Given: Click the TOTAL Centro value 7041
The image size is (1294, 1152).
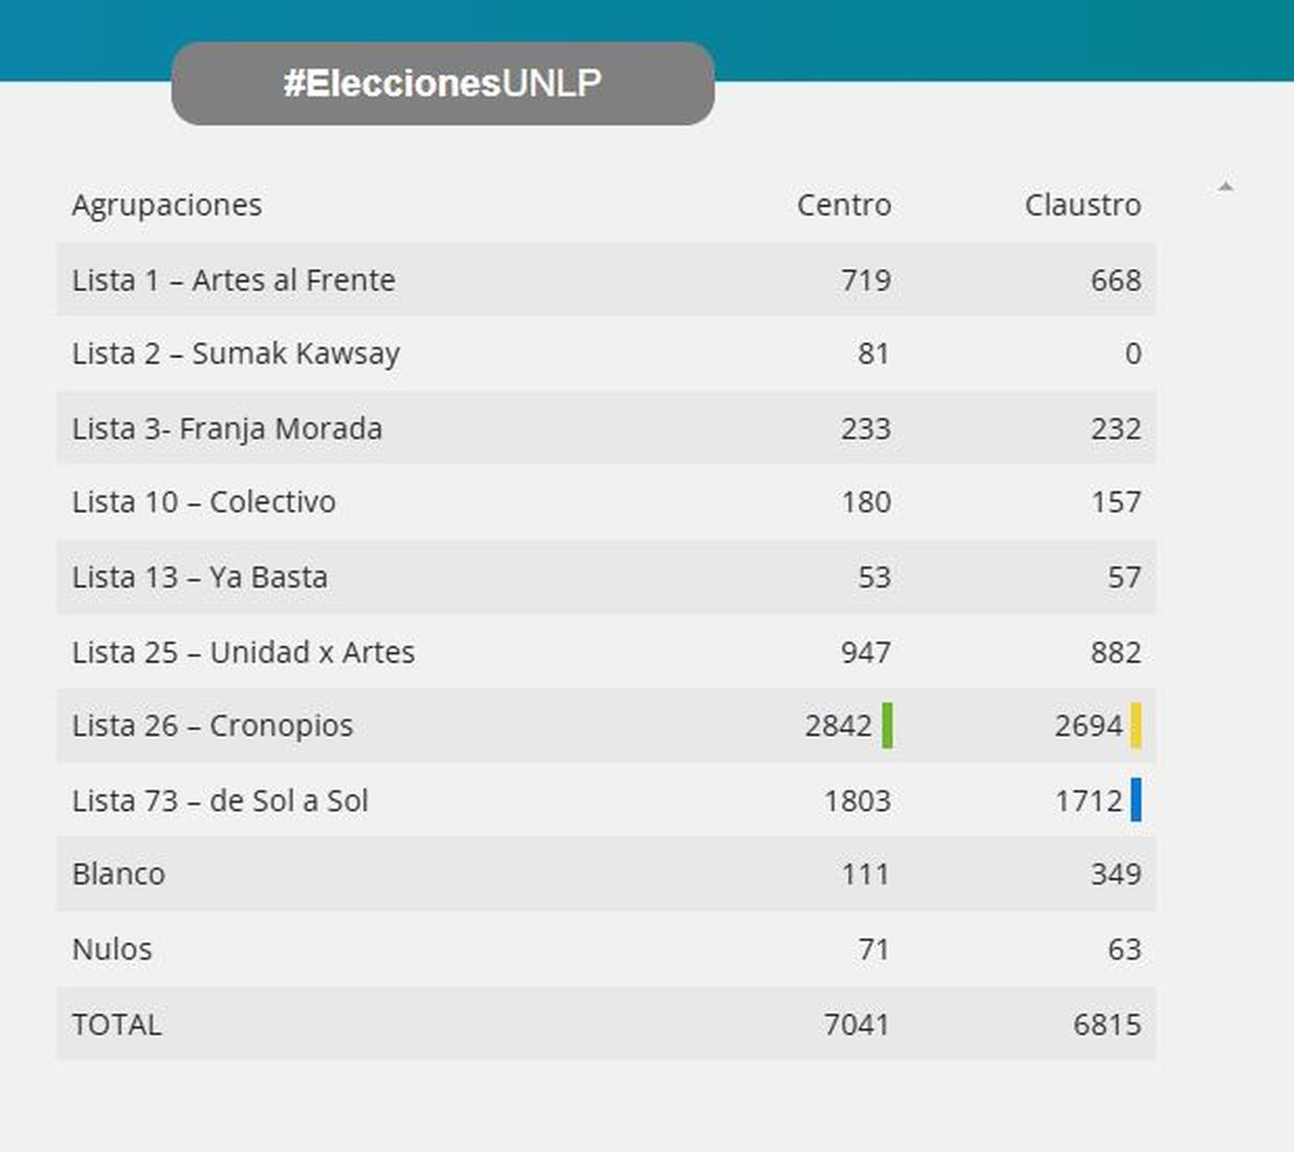Looking at the screenshot, I should pos(856,1024).
